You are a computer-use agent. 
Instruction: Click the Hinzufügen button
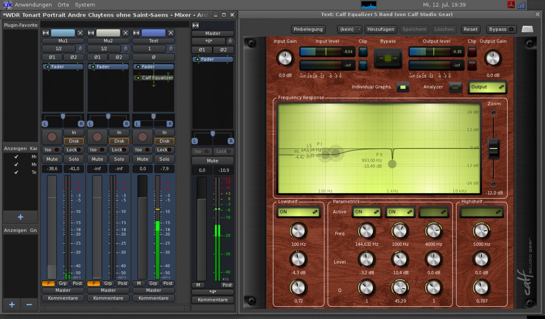pos(381,29)
